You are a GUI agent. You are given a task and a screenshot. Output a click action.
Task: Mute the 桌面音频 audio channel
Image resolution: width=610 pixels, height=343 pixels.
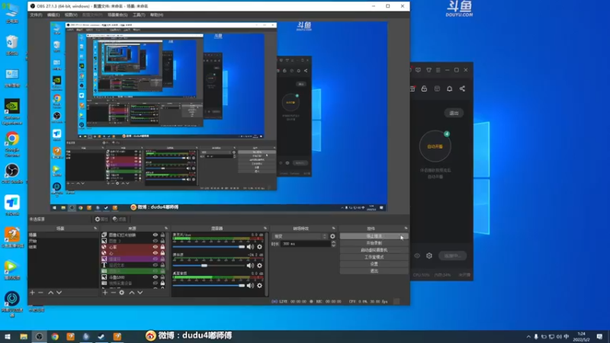(250, 285)
